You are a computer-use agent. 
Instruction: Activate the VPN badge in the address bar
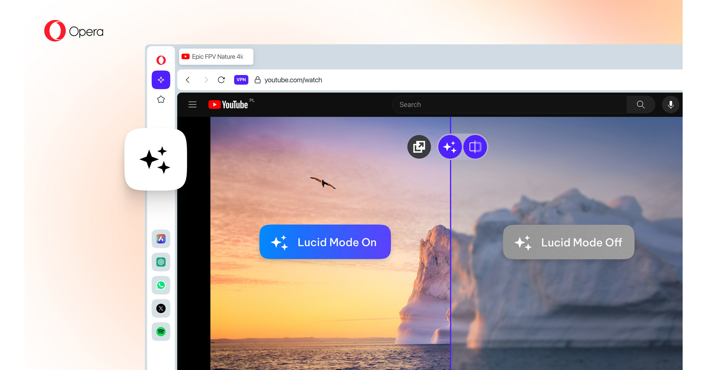click(x=241, y=80)
